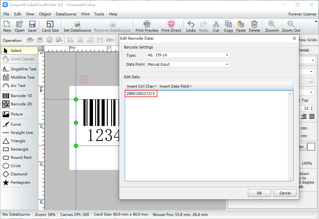Open the File menu
This screenshot has width=319, height=219.
point(6,14)
